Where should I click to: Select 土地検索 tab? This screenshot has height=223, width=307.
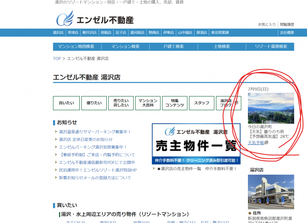click(x=222, y=47)
